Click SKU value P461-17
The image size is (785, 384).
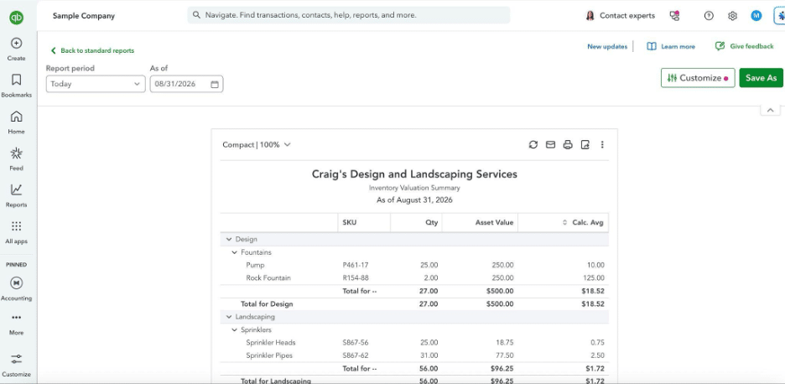click(356, 265)
